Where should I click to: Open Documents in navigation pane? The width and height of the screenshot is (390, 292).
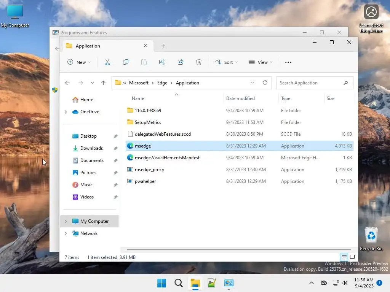[x=92, y=160]
